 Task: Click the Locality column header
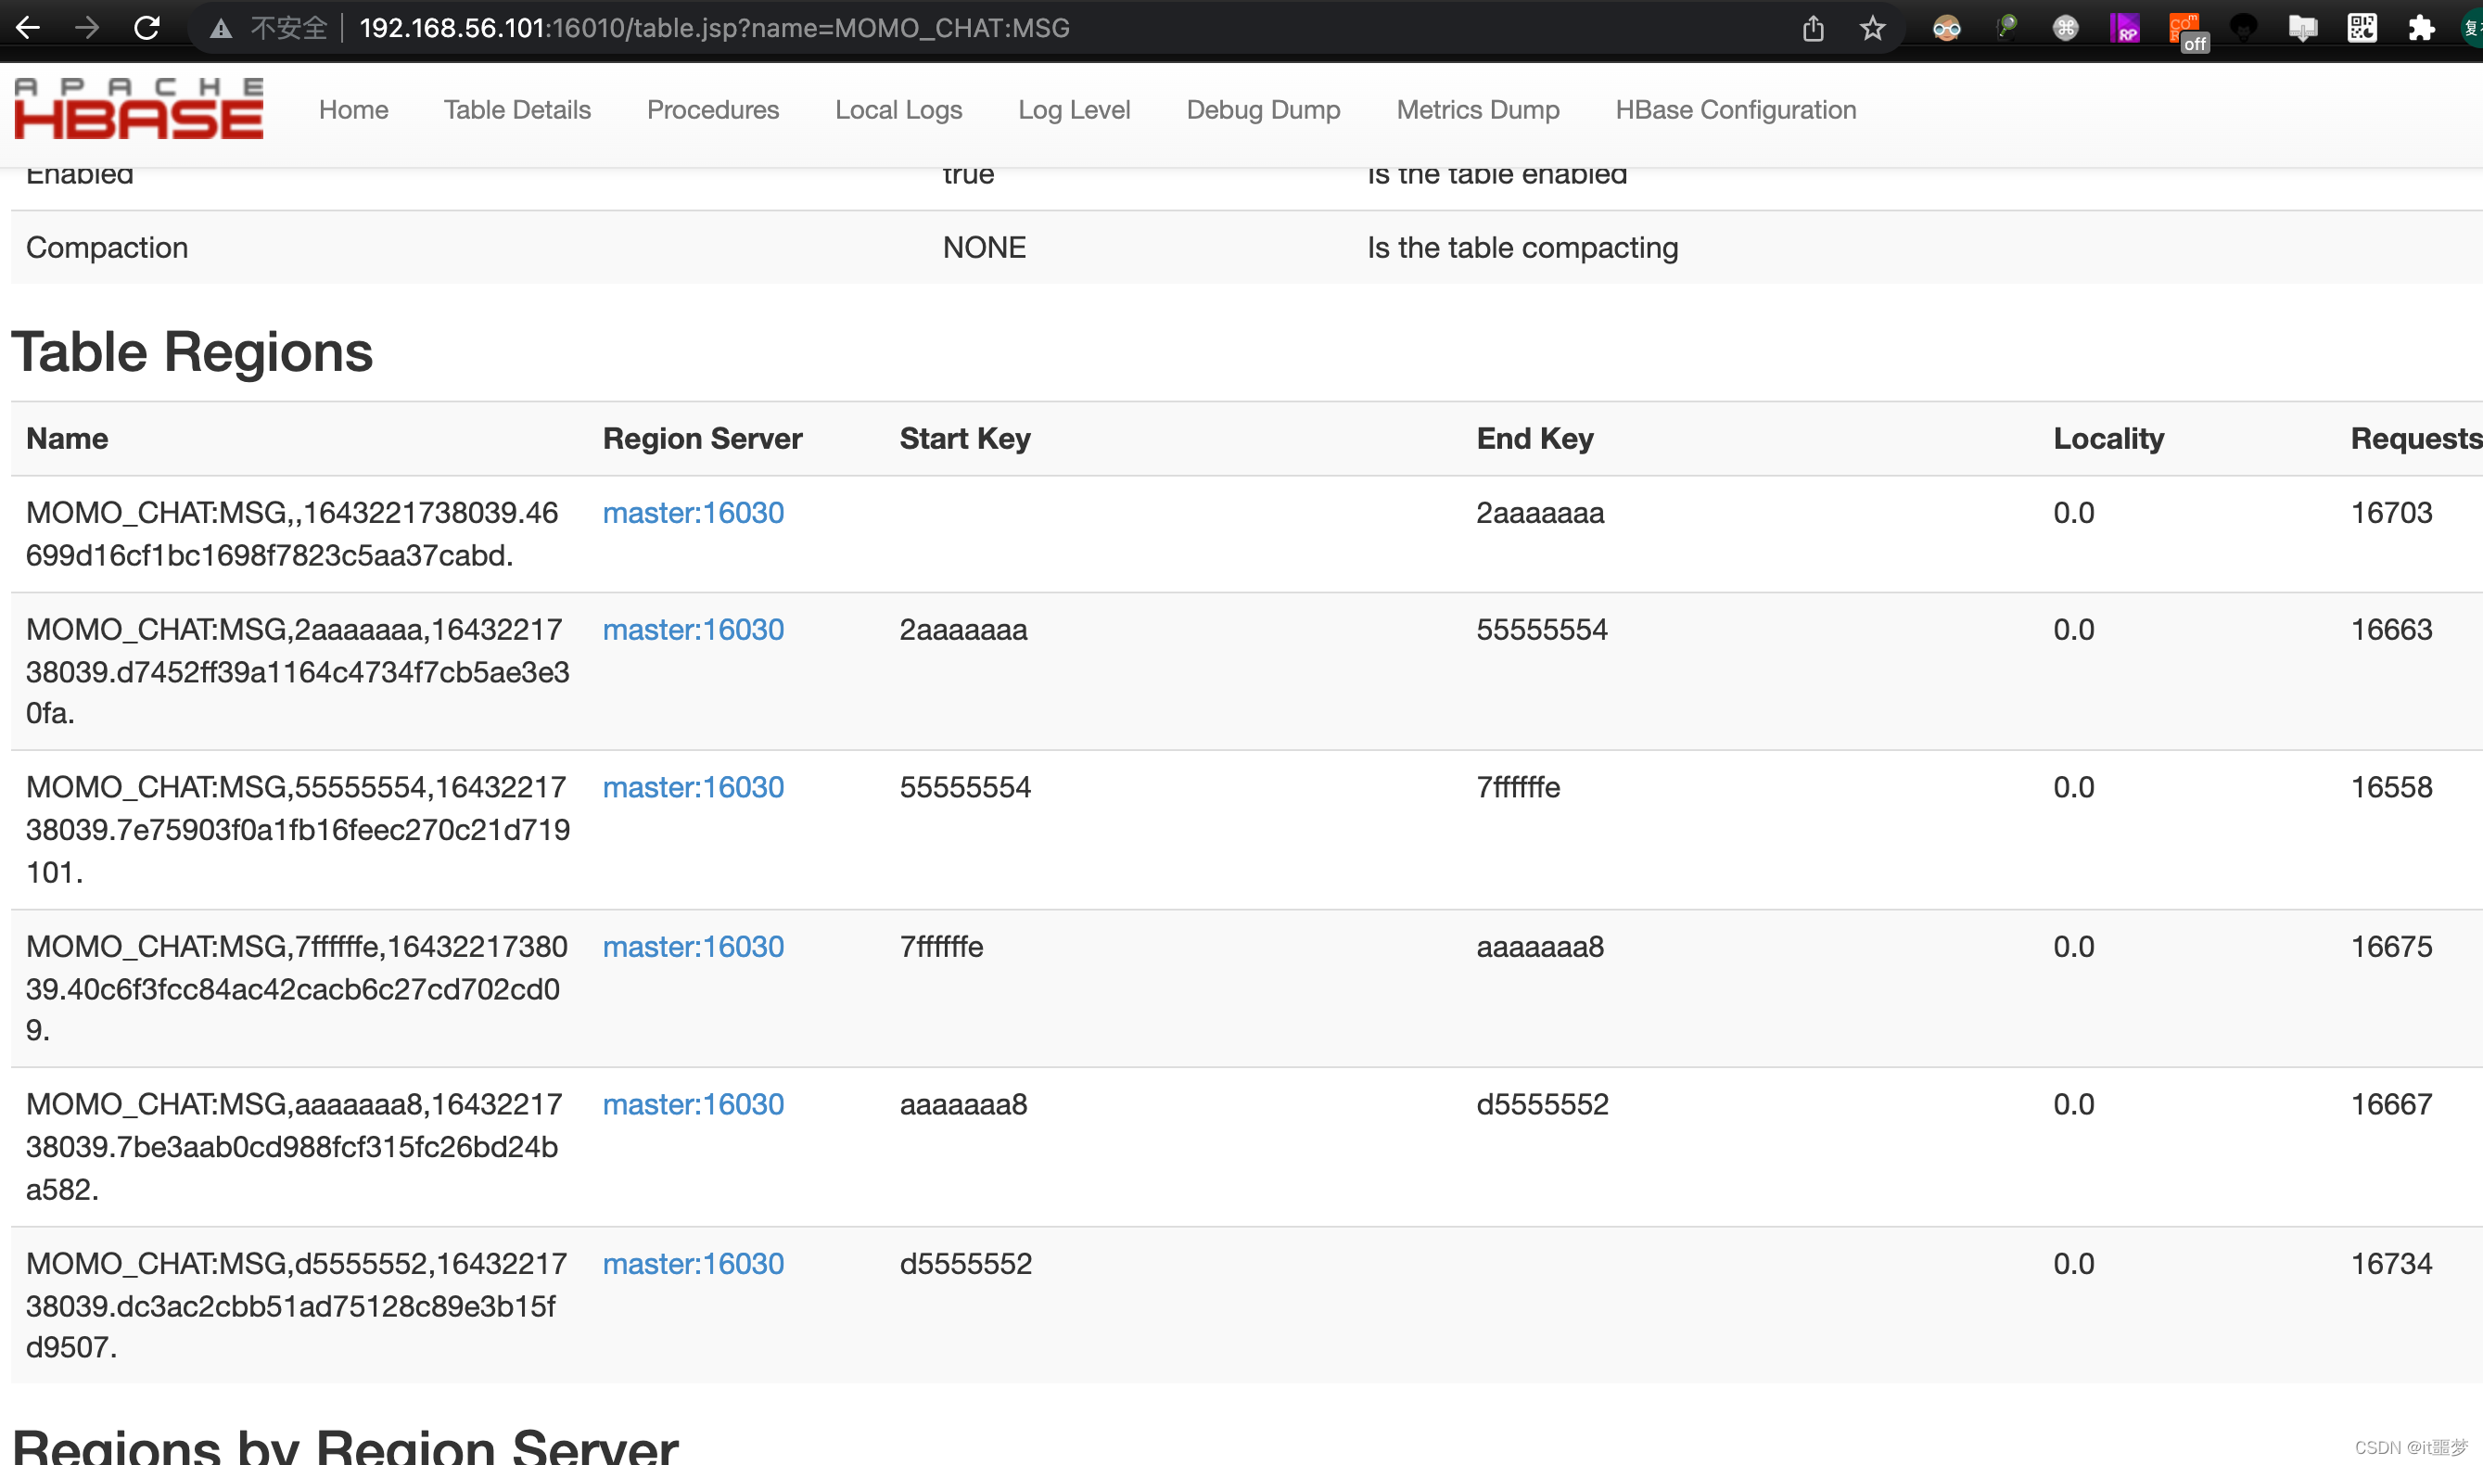pyautogui.click(x=2109, y=439)
